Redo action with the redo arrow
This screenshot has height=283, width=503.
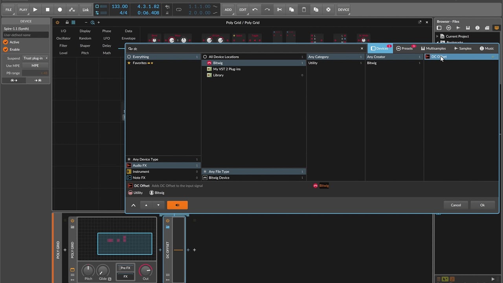pos(267,9)
